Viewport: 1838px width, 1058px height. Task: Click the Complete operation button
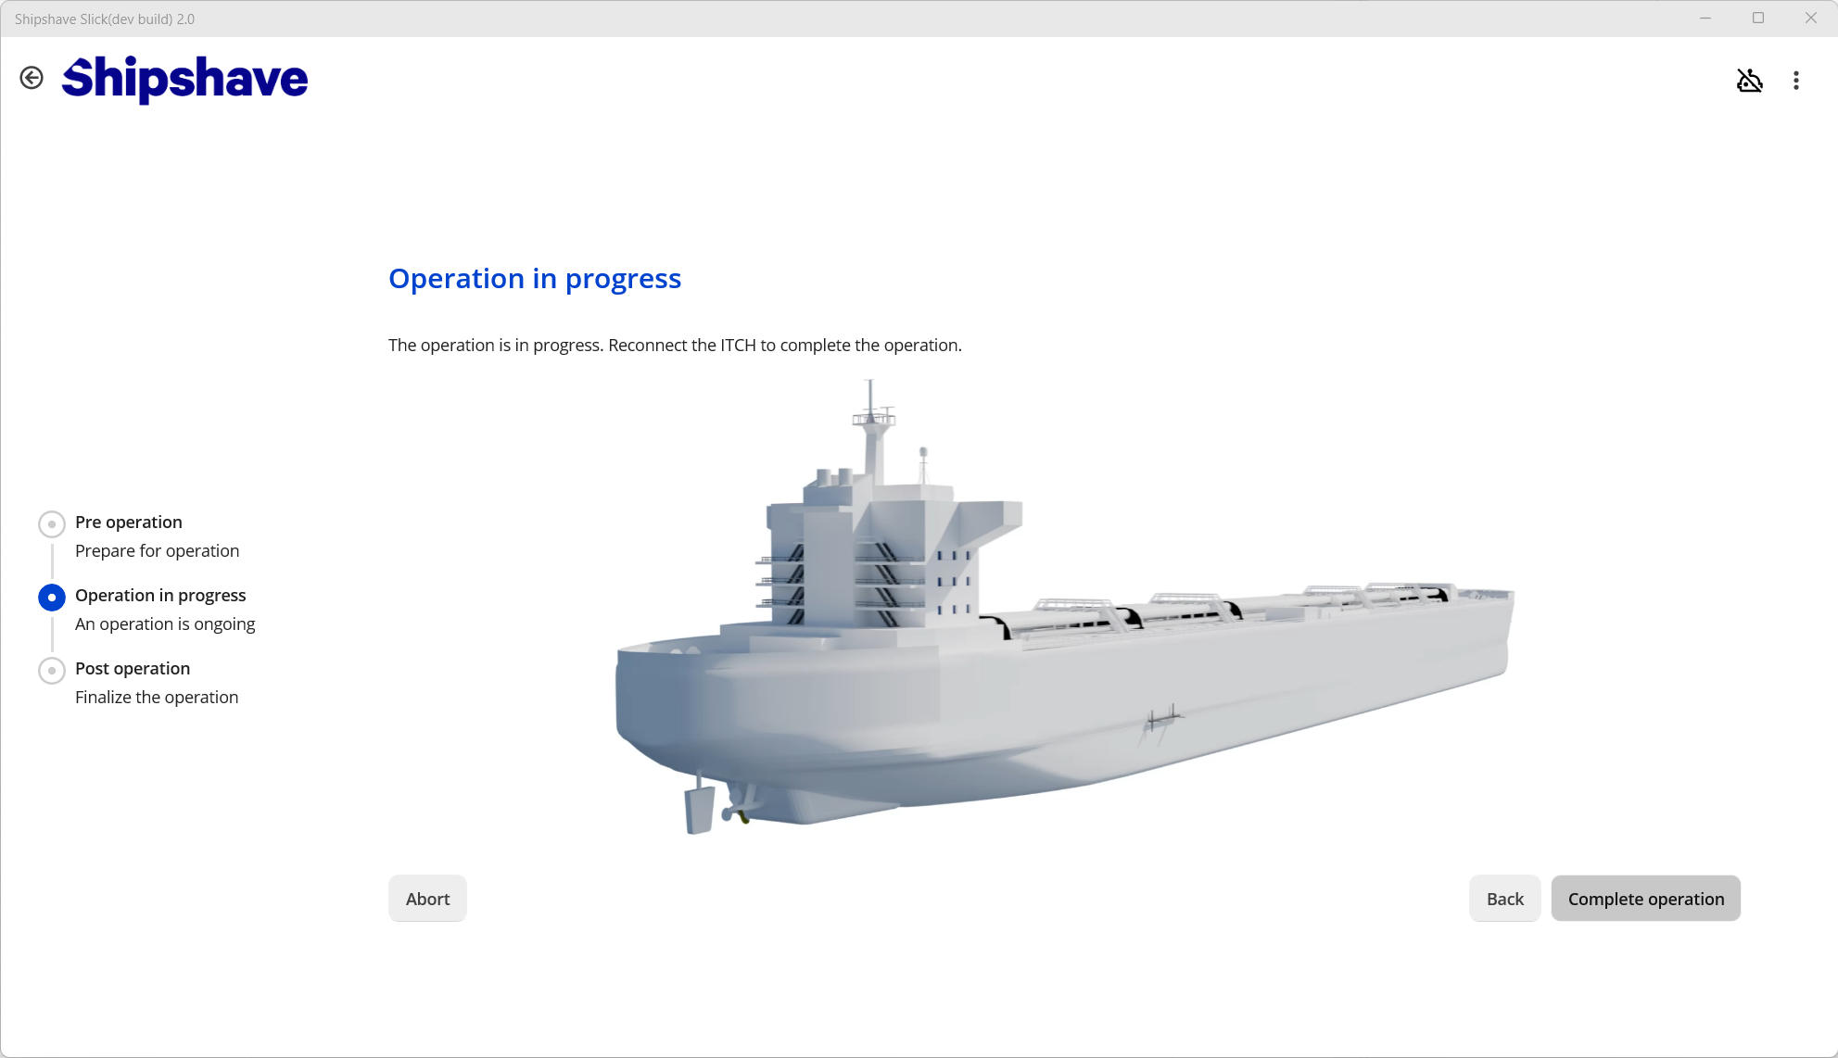pos(1645,899)
